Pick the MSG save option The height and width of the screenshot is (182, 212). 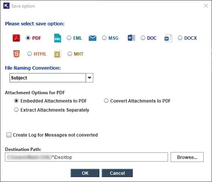tap(104, 38)
